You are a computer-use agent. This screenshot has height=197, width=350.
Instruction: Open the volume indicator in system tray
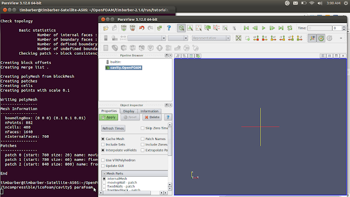coord(320,3)
